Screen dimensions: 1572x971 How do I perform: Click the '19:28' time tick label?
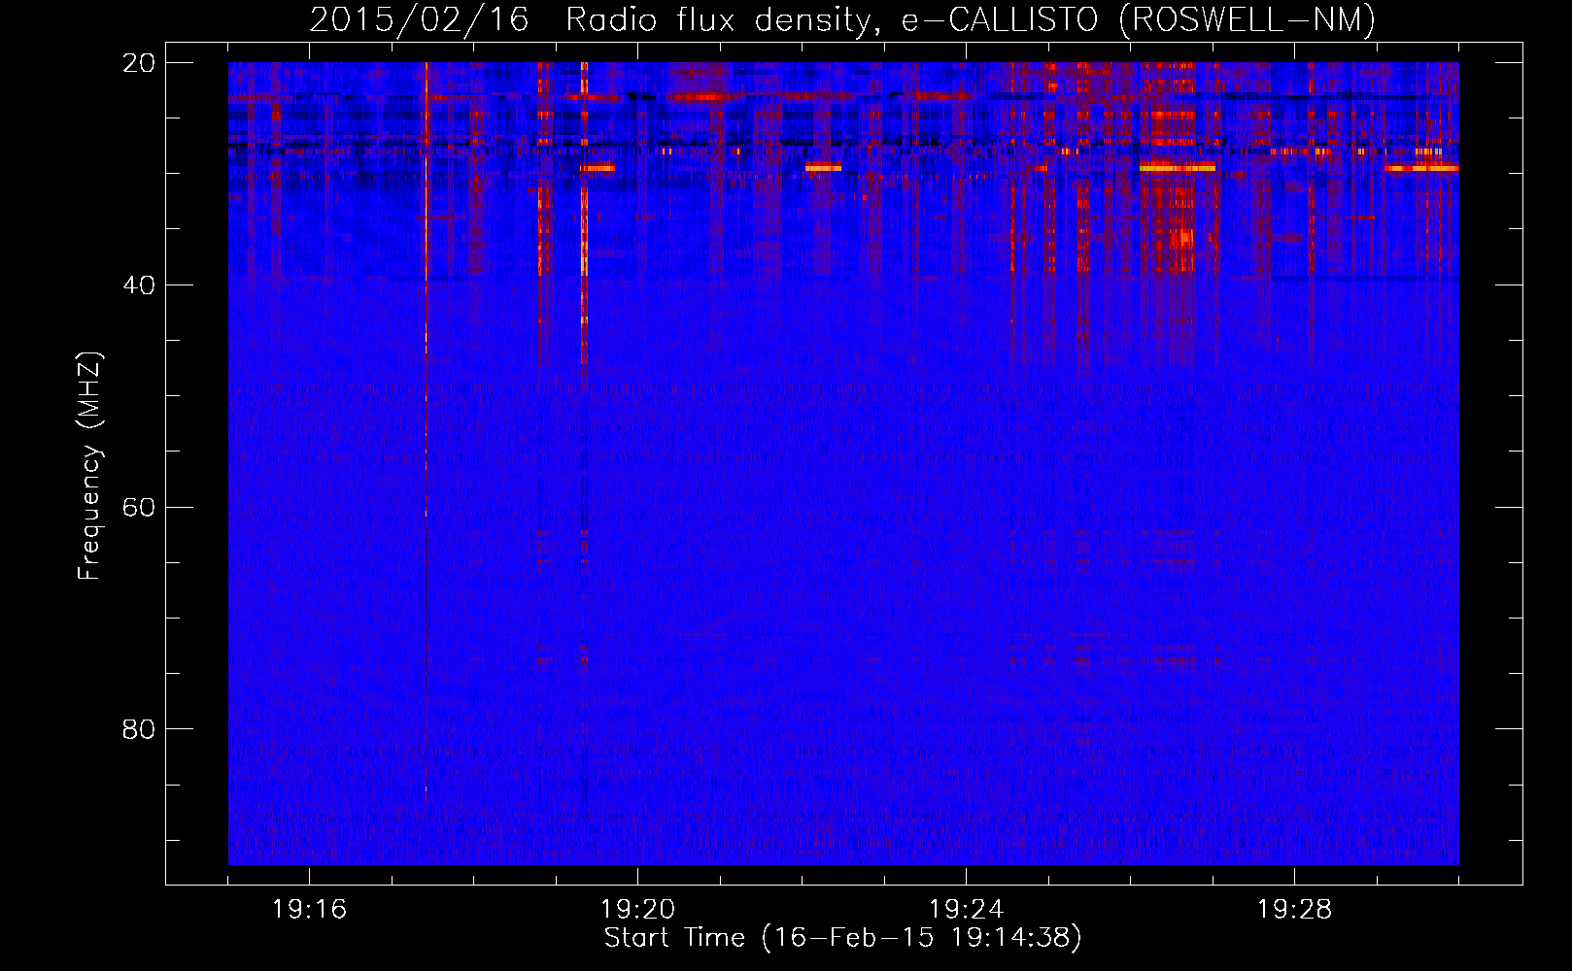[x=1294, y=910]
